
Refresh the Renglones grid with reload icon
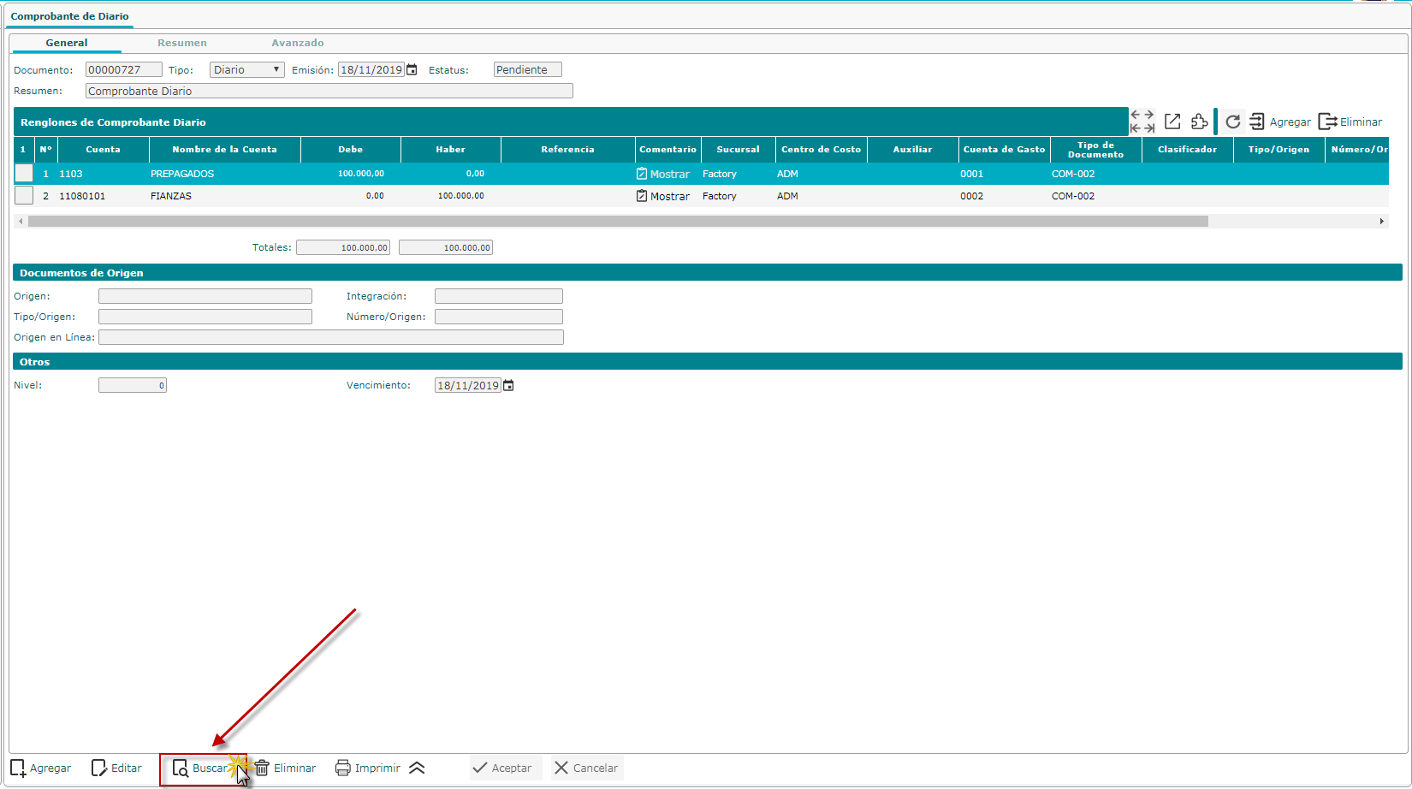coord(1232,122)
